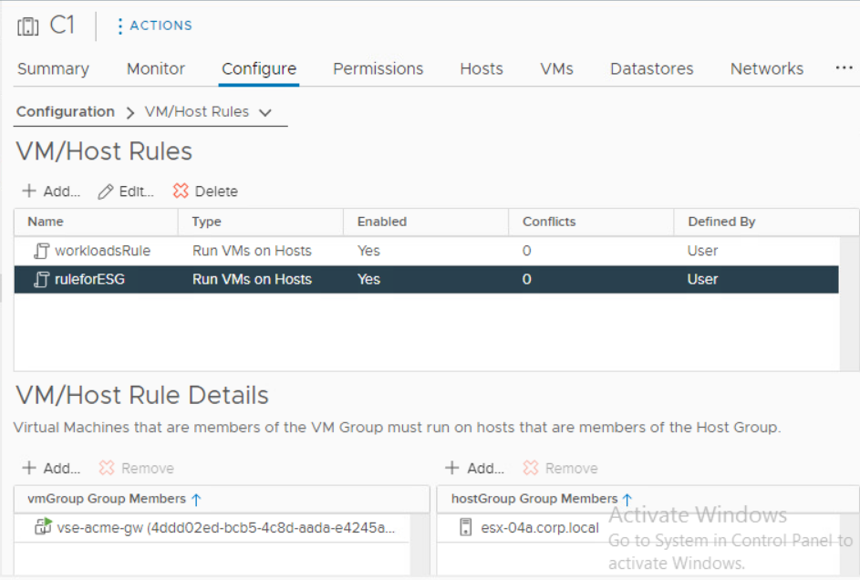
Task: Click the Edit rule pencil icon
Action: [x=106, y=192]
